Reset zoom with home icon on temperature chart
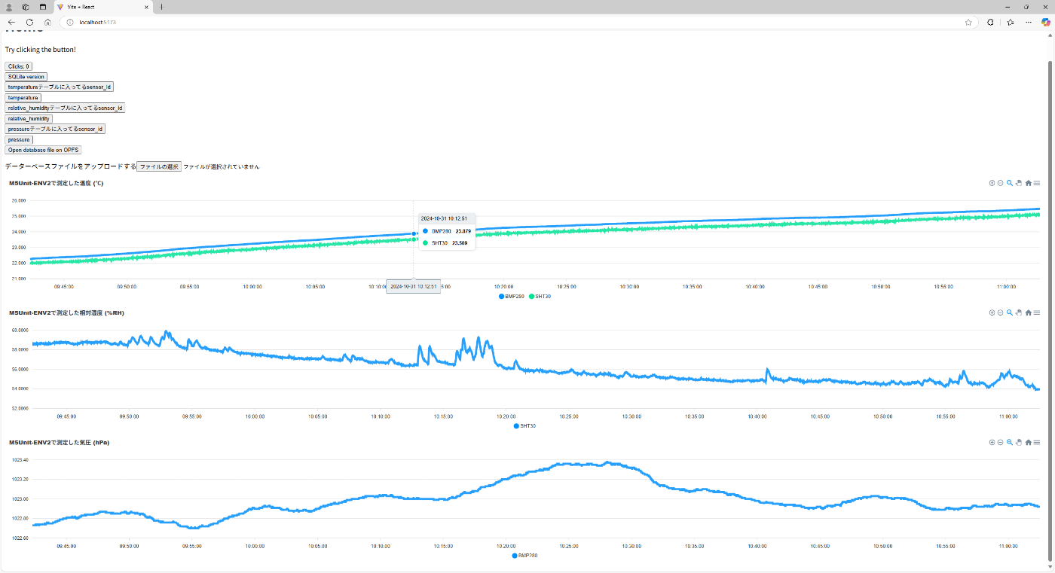 tap(1028, 183)
